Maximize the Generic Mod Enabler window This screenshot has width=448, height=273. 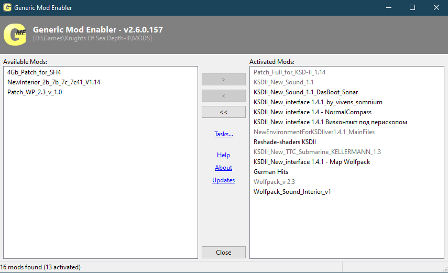(412, 8)
